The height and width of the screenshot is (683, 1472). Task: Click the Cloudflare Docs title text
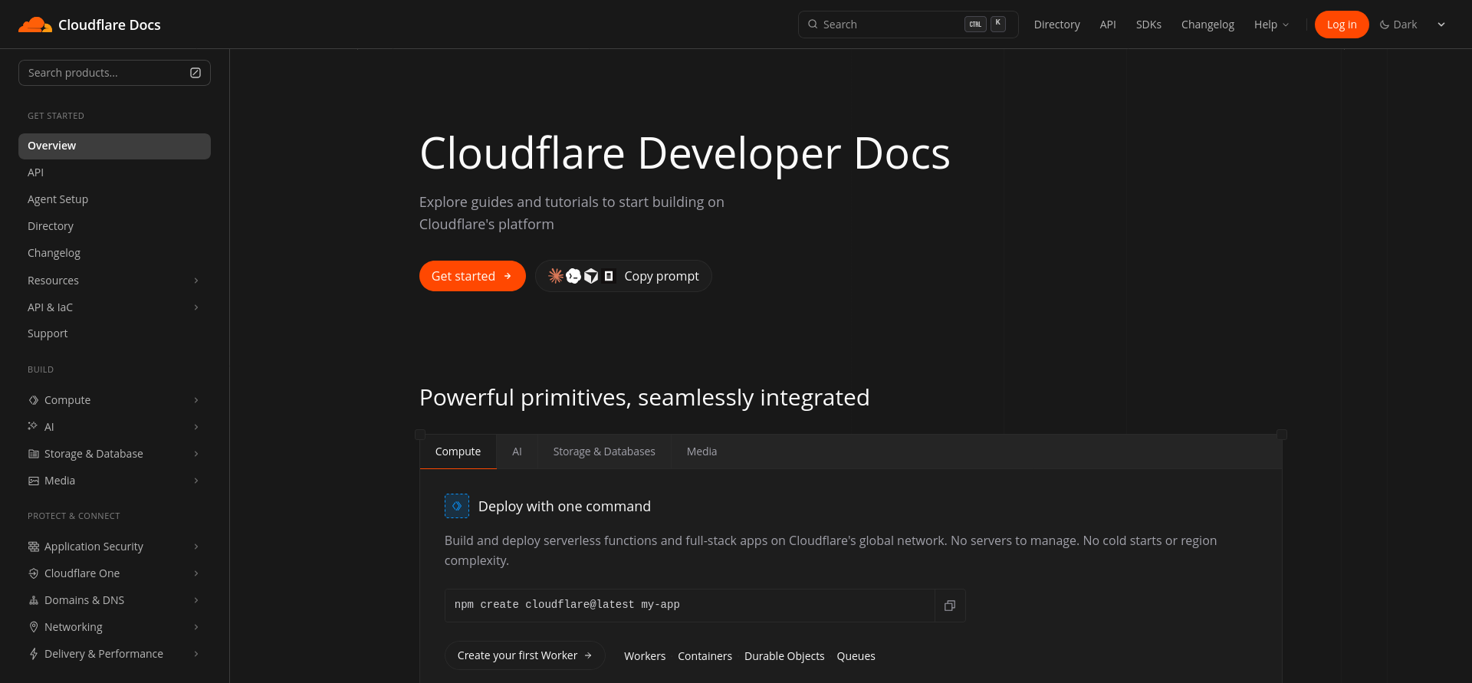click(x=110, y=25)
